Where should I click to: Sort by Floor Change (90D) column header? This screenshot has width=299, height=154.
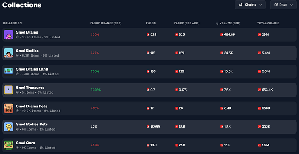[x=106, y=23]
